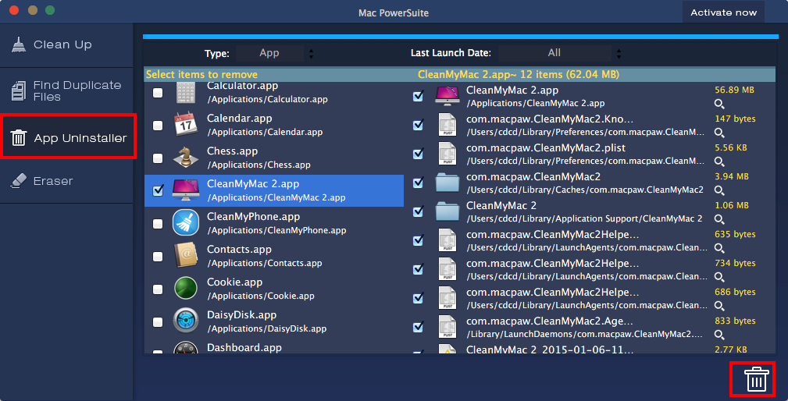The image size is (788, 401).
Task: Check the Chess.app checkbox
Action: [x=158, y=158]
